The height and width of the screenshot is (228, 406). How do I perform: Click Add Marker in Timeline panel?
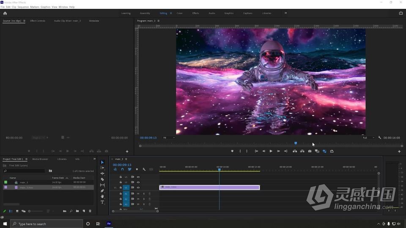coord(137,169)
